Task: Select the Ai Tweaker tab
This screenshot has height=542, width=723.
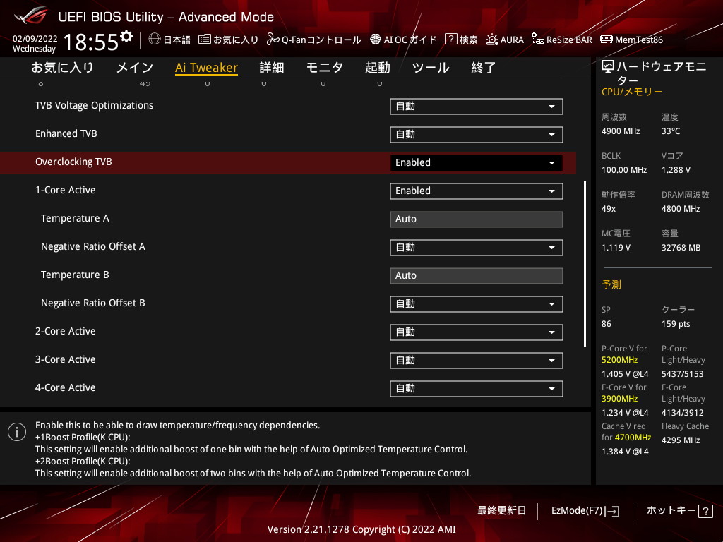Action: click(206, 68)
